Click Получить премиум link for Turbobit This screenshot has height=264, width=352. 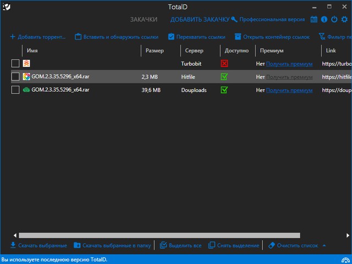[289, 63]
